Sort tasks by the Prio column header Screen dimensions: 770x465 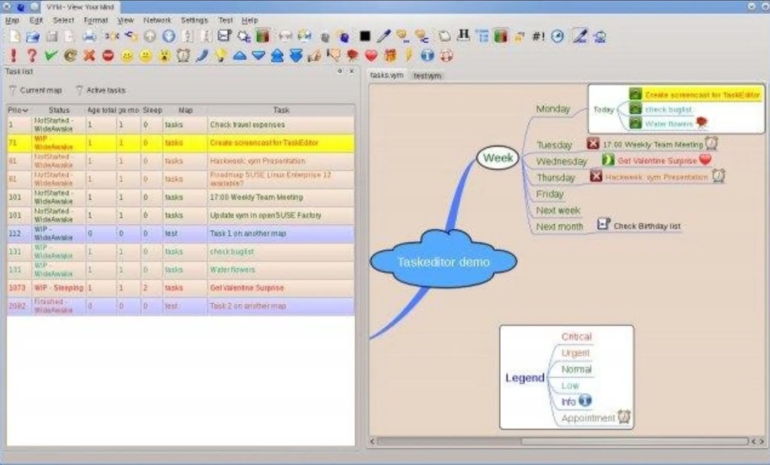(18, 110)
